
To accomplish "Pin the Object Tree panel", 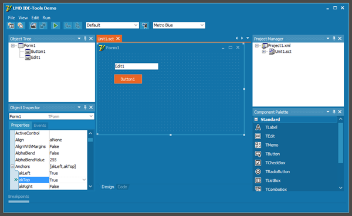I will click(85, 39).
